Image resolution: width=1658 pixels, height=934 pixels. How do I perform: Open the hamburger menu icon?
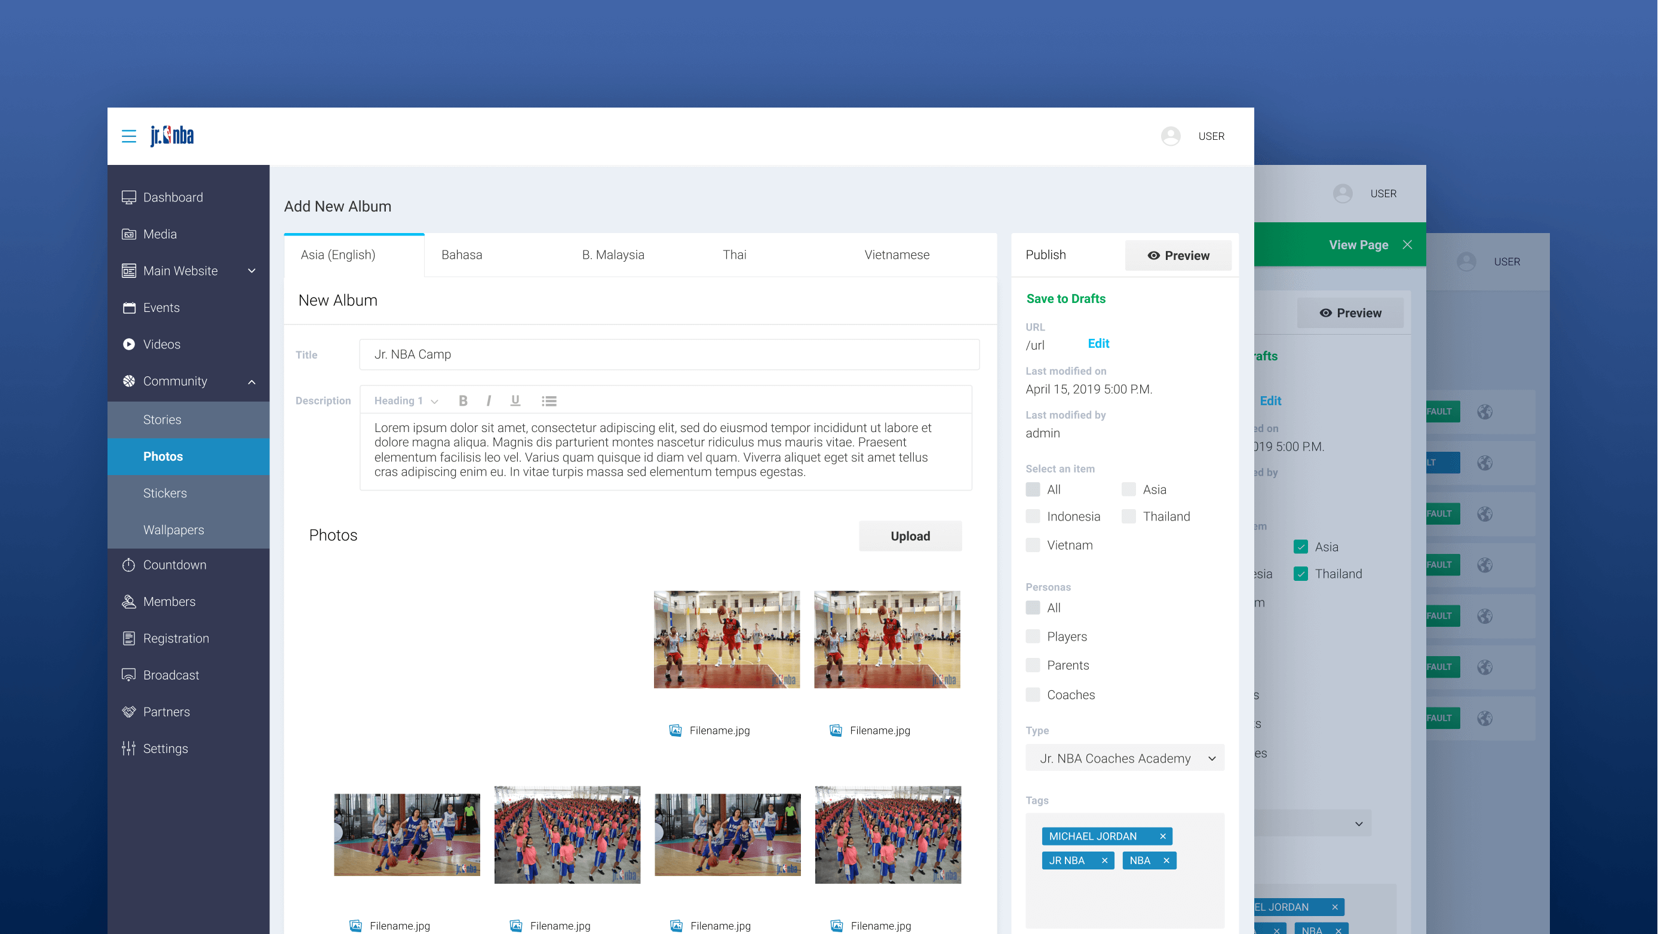[129, 136]
